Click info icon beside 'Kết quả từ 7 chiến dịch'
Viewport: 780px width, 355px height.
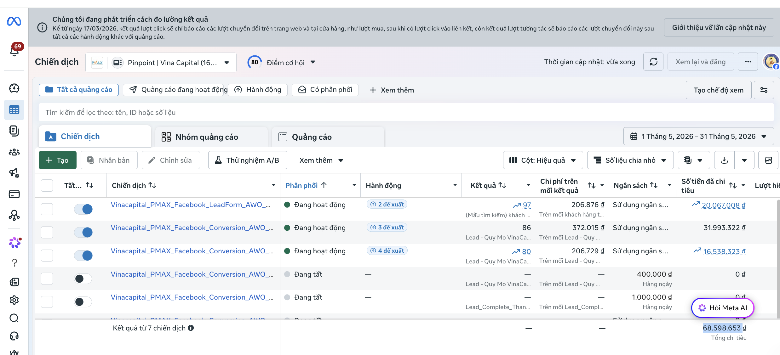(x=191, y=328)
